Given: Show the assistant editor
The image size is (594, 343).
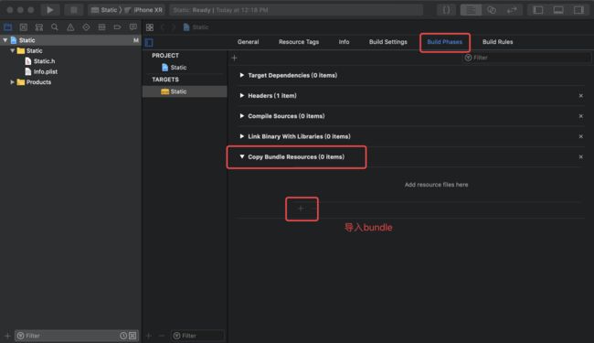Looking at the screenshot, I should click(x=492, y=10).
